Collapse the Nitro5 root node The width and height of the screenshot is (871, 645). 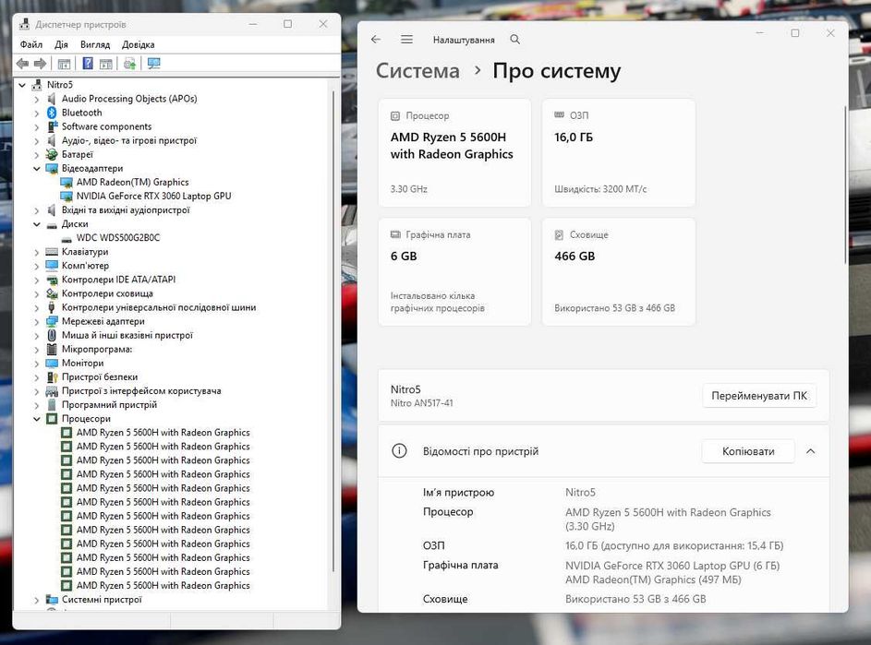point(22,85)
